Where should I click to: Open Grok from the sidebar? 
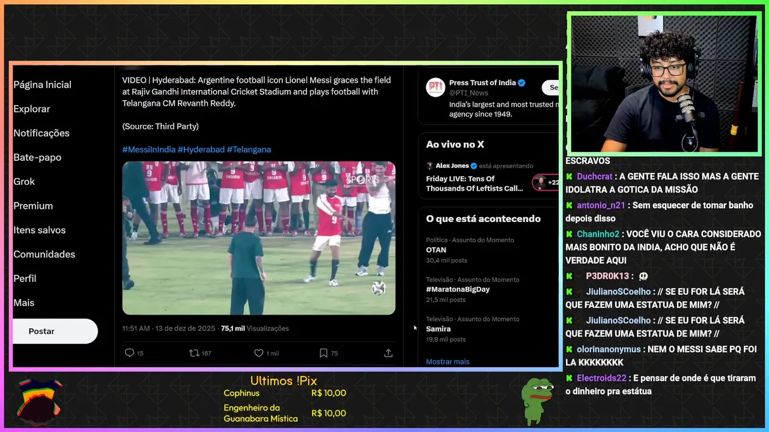(x=24, y=181)
